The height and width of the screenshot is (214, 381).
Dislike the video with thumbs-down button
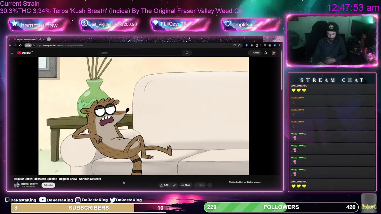(174, 185)
